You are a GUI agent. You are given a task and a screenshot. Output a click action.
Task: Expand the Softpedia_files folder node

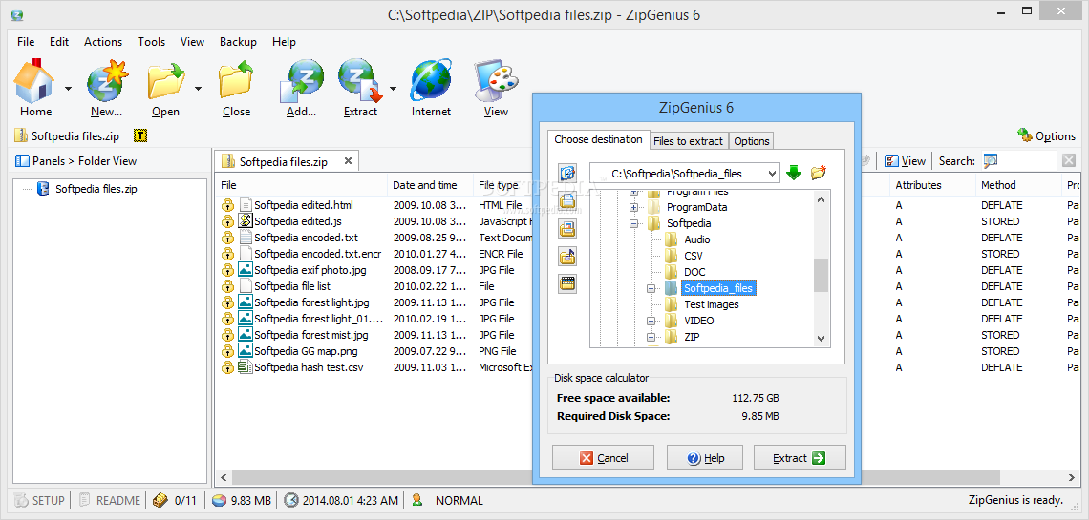point(651,288)
